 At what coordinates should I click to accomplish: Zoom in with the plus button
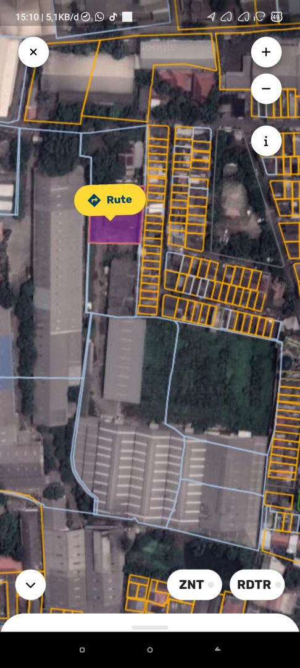coord(266,52)
